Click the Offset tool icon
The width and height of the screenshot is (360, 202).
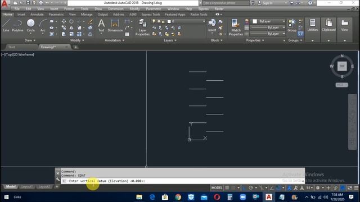91,34
